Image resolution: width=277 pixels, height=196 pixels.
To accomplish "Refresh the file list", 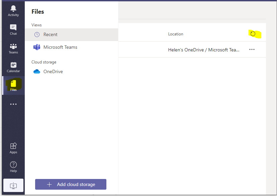I will [253, 34].
